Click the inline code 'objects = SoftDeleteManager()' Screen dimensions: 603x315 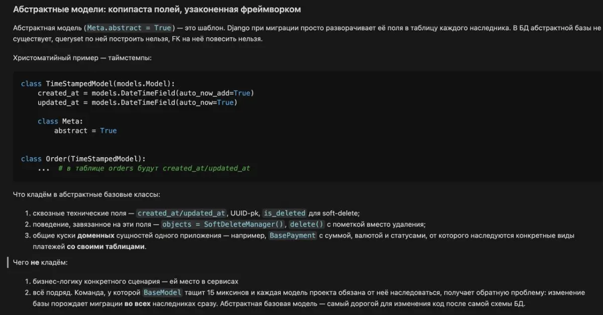(224, 224)
